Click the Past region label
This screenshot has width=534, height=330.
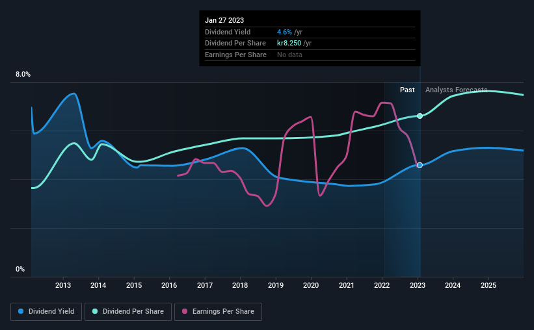point(407,90)
